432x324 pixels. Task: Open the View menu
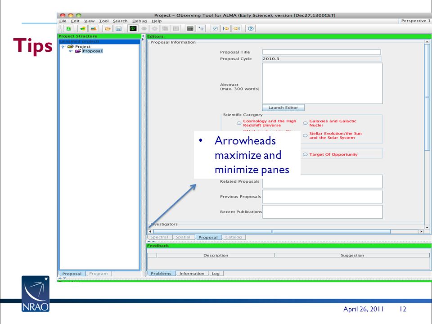(89, 21)
